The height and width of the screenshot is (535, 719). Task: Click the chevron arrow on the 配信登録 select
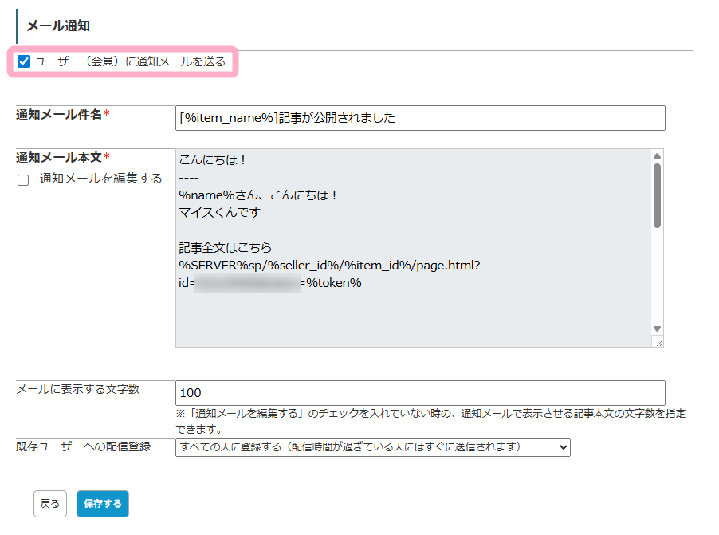(564, 447)
